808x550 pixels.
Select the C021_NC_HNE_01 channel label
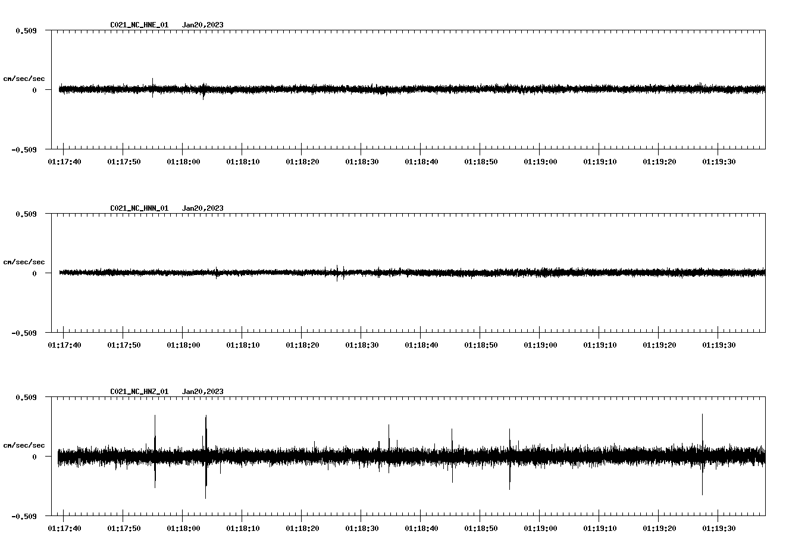pos(138,25)
